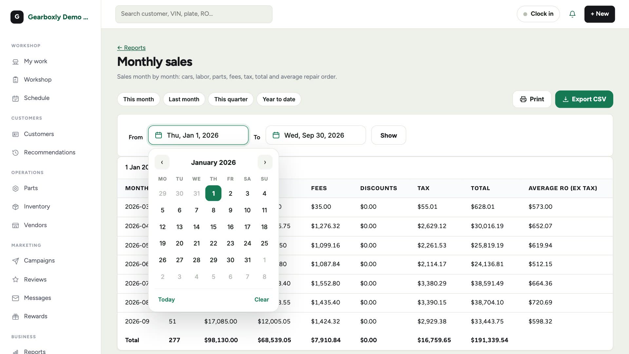Click the Clock in button
Image resolution: width=629 pixels, height=354 pixels.
pos(538,14)
